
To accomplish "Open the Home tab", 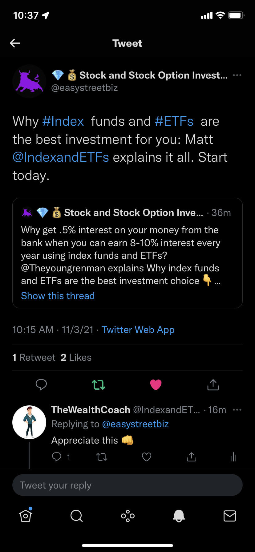I will tap(26, 516).
